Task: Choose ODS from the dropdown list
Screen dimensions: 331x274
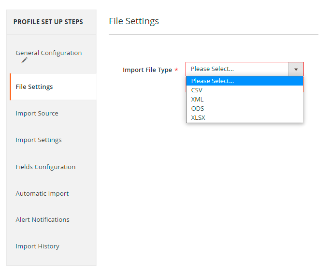Action: pyautogui.click(x=198, y=109)
